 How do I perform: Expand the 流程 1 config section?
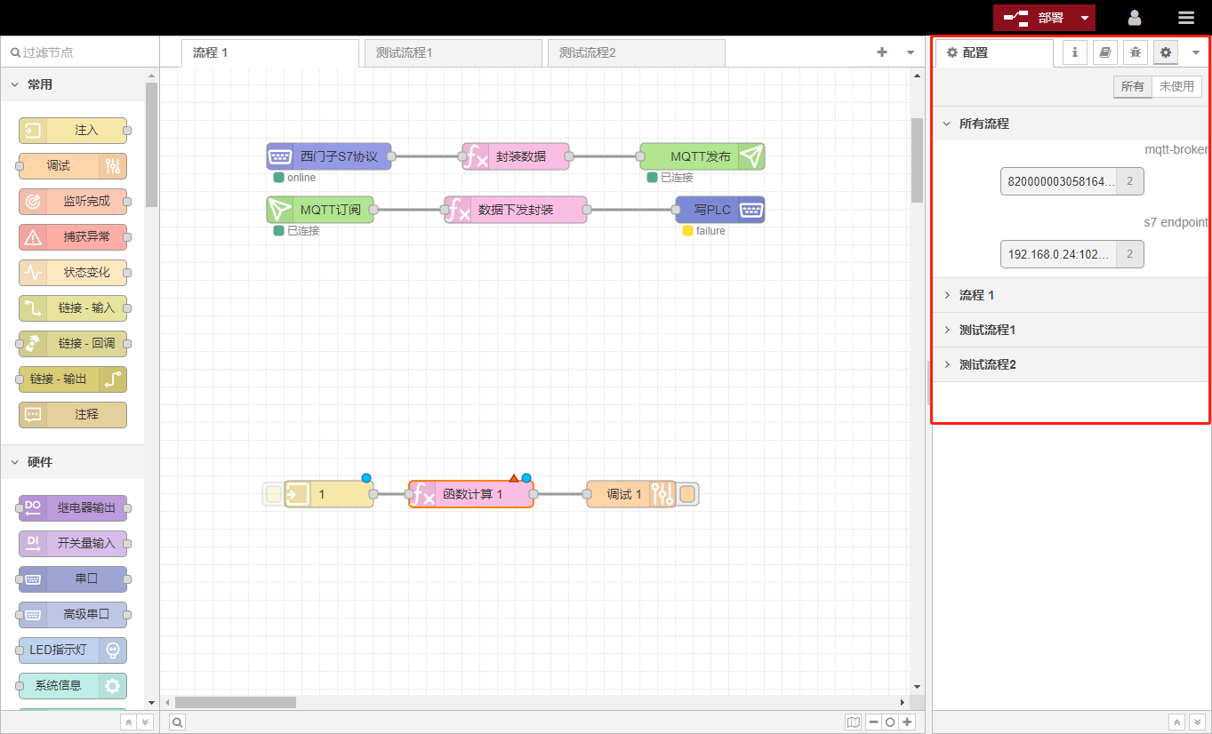pyautogui.click(x=976, y=295)
